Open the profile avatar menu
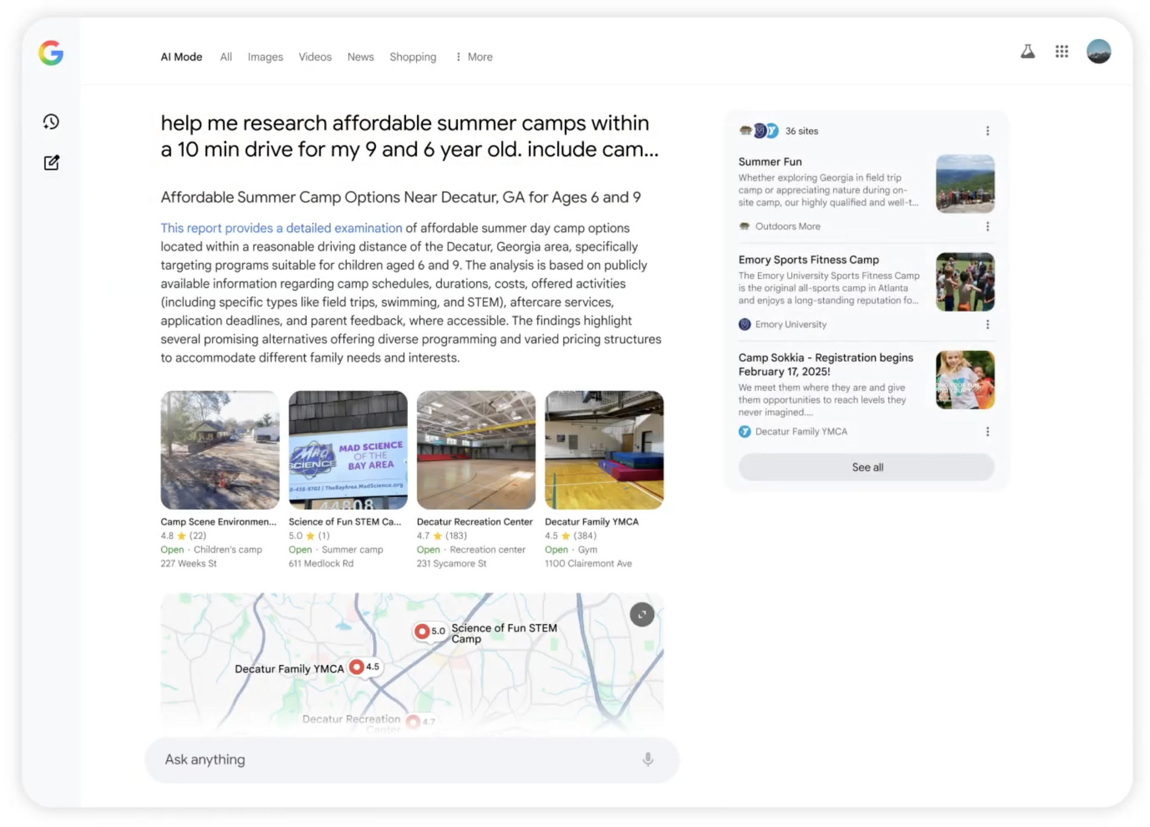This screenshot has width=1150, height=827. (1098, 52)
